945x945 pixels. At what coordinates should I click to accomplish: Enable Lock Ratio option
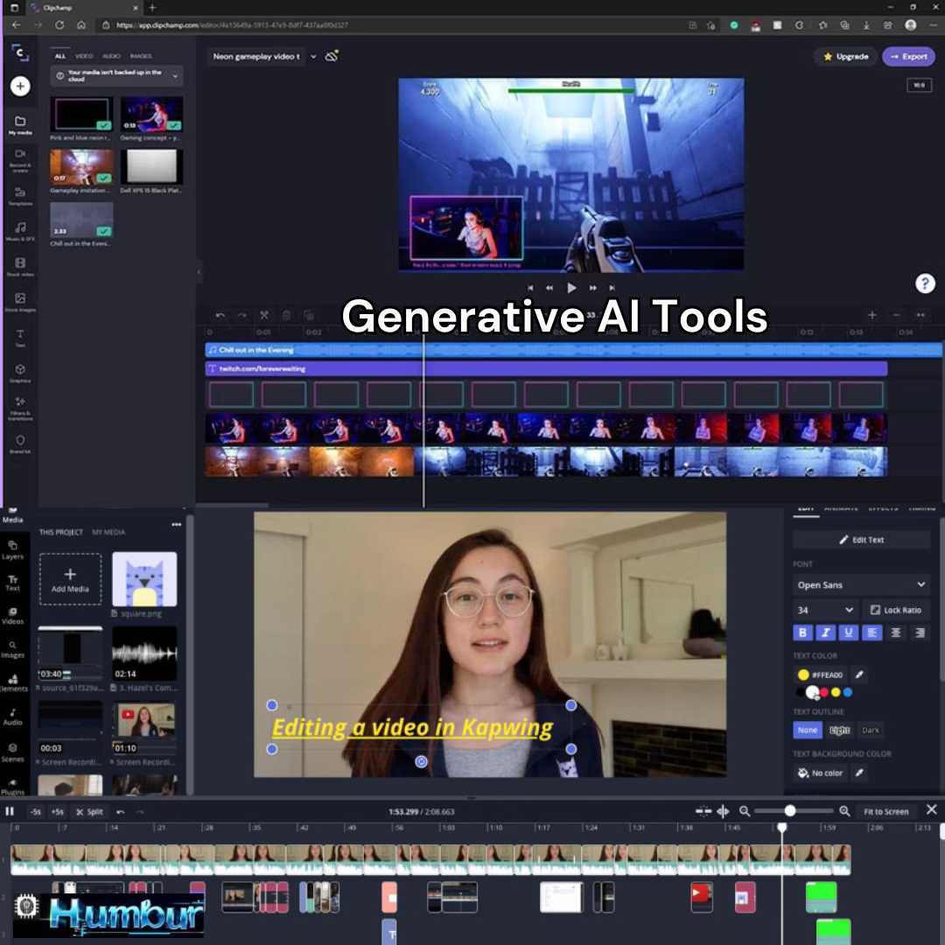[x=896, y=610]
